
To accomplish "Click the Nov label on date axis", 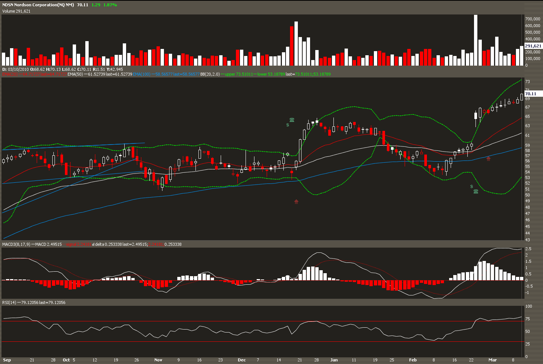I will [158, 360].
